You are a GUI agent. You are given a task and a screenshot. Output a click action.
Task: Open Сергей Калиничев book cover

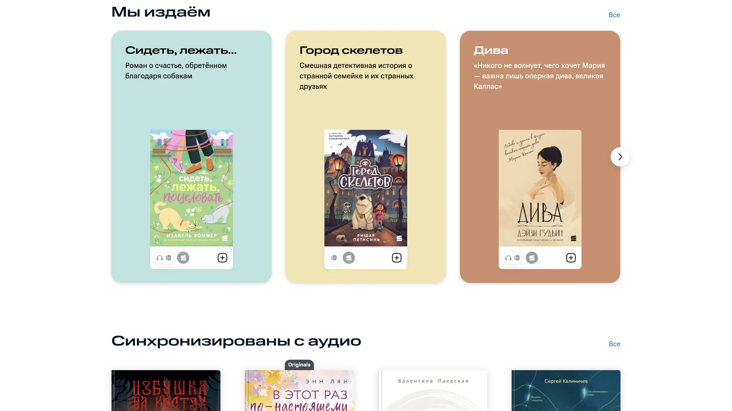pyautogui.click(x=566, y=391)
